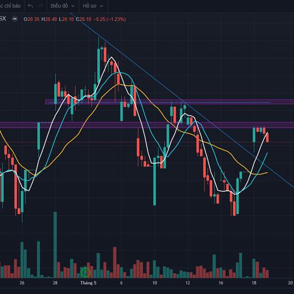Click the date label 12 on time axis
Screen dimensions: 294x294
[x=188, y=283]
